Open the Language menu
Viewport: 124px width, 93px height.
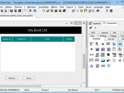[x=98, y=7]
